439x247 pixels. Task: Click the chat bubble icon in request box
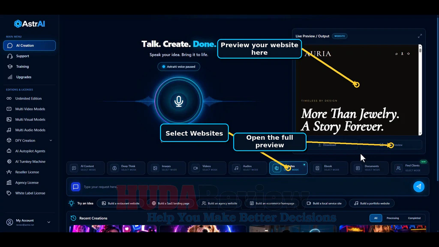click(x=75, y=187)
